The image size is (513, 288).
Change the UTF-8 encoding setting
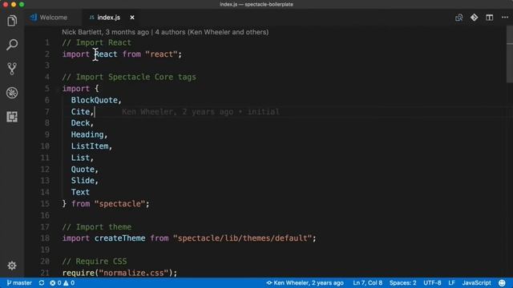(432, 282)
